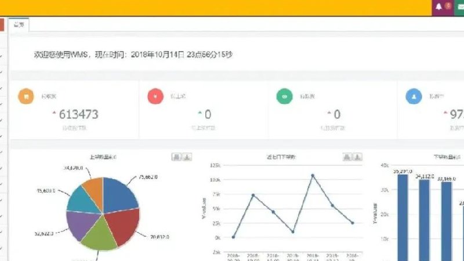Image resolution: width=464 pixels, height=261 pixels.
Task: Click the 100k label on the line chart axis
Action: click(215, 180)
